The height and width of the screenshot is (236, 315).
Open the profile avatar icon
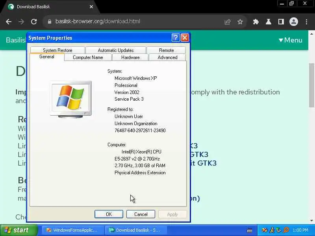293,22
